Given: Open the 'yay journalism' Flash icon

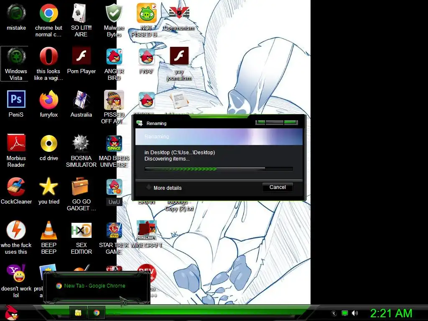Looking at the screenshot, I should point(179,56).
